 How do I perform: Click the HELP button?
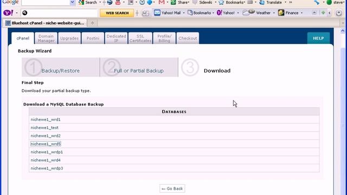318,38
